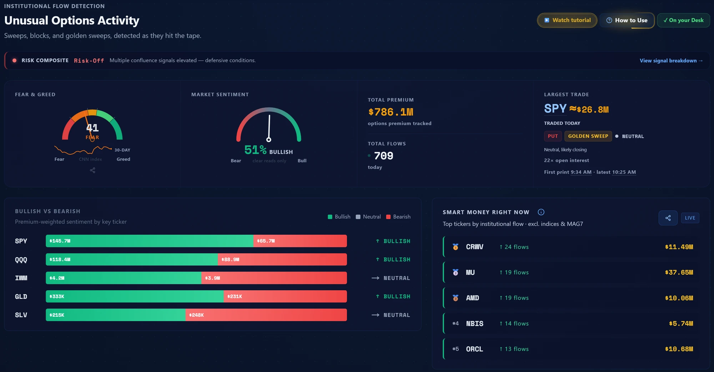Open the MU row with $37.65M

click(x=571, y=272)
